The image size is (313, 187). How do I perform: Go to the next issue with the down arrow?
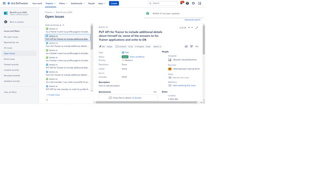tap(192, 27)
